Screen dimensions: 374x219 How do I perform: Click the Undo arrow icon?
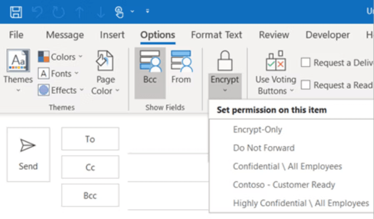click(37, 12)
